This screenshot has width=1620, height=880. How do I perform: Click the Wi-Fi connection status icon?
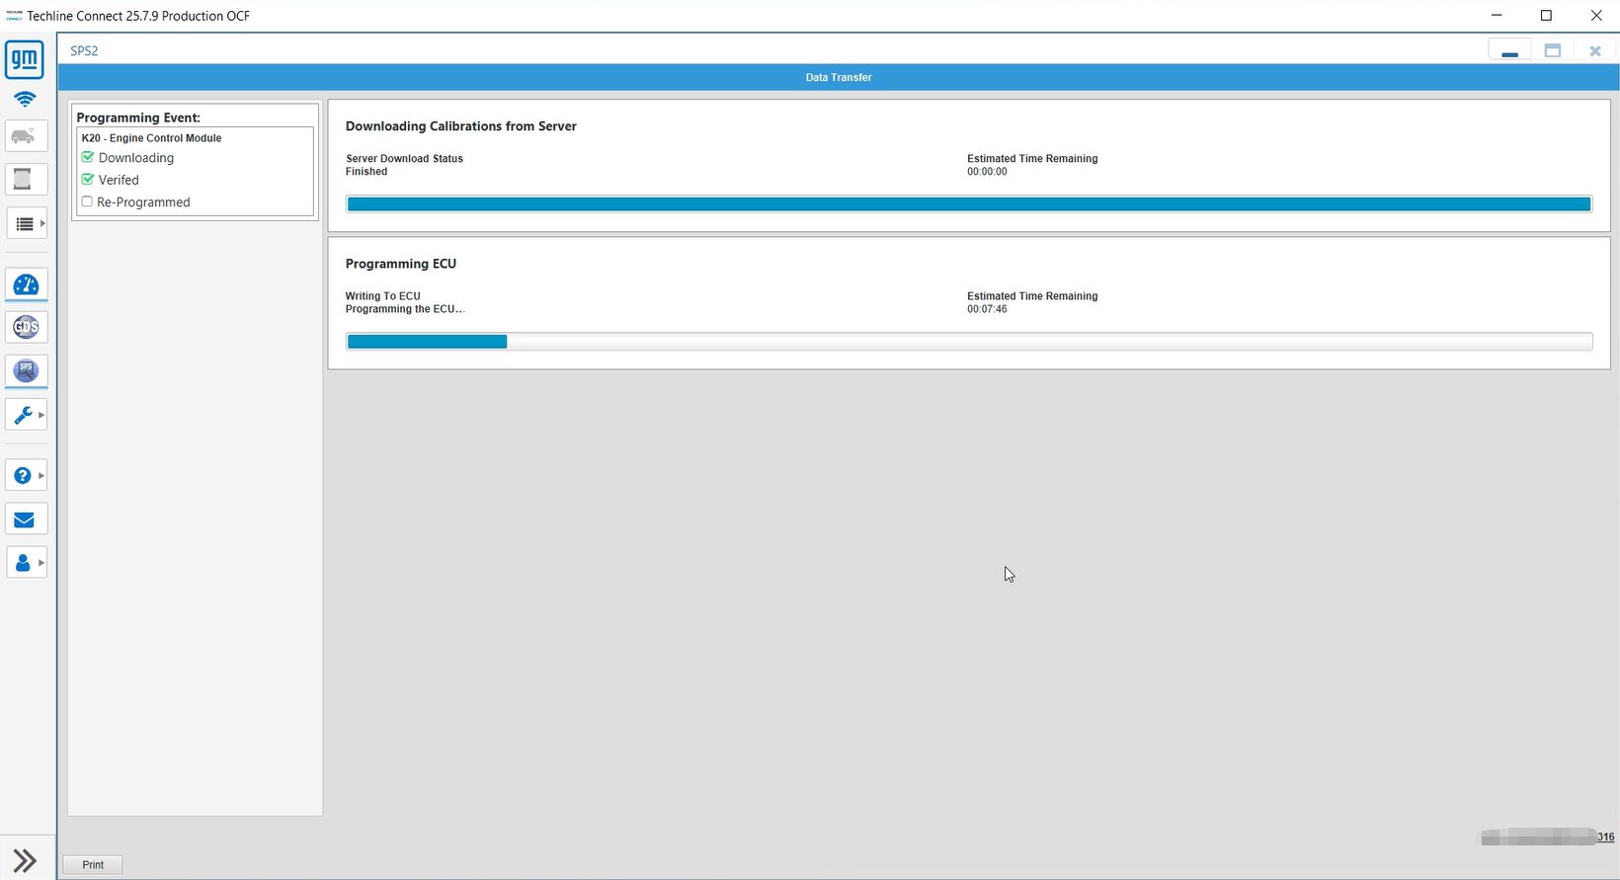25,99
